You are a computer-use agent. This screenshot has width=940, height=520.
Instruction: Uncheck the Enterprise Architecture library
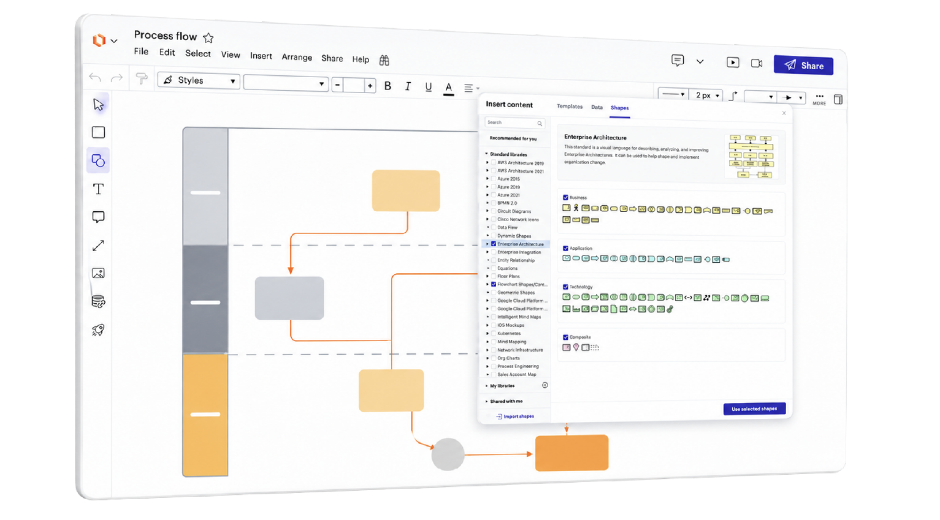[494, 244]
